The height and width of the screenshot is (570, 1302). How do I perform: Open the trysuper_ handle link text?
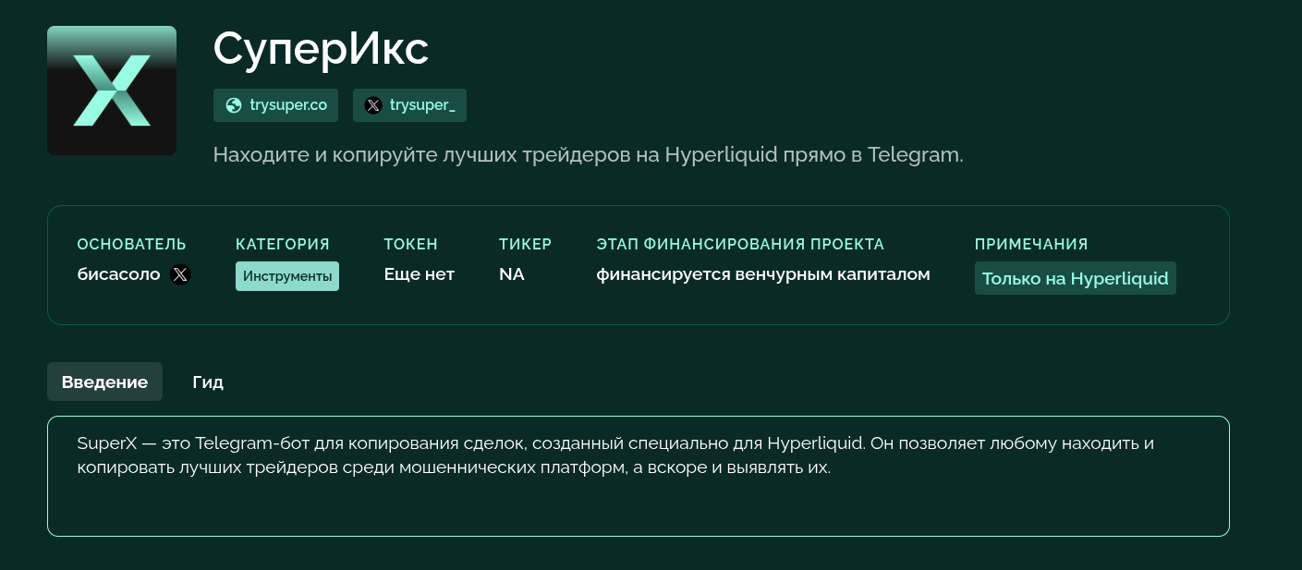(422, 105)
